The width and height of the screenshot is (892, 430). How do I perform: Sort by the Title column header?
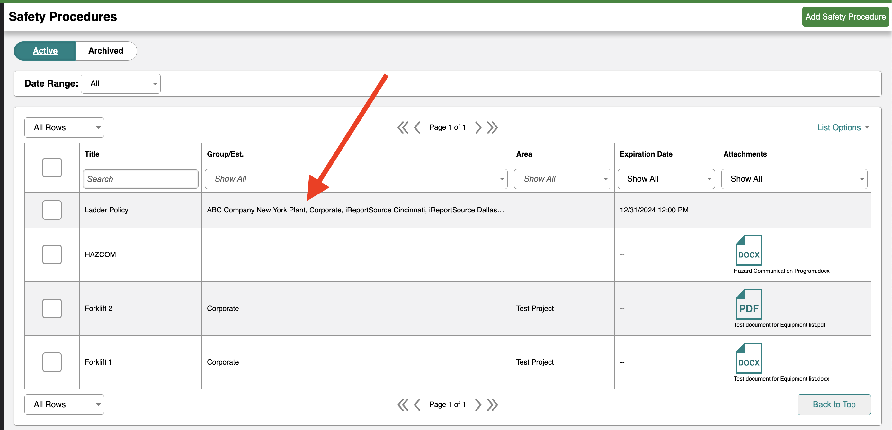tap(92, 154)
